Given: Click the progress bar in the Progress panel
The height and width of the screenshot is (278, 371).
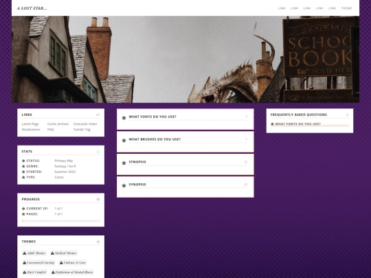Looking at the screenshot, I should click(61, 221).
